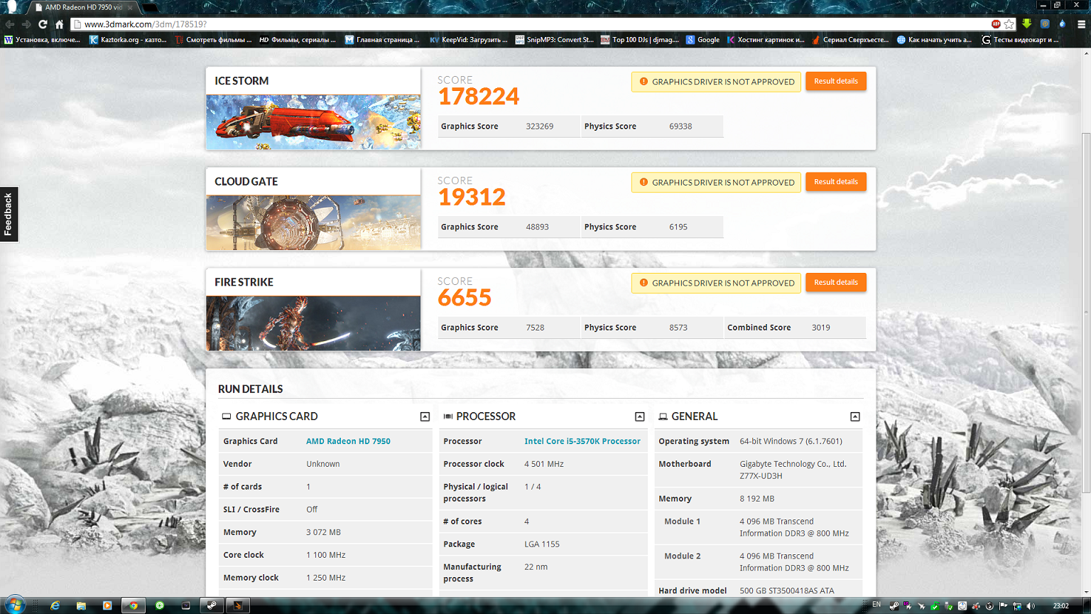Open the Adblock extension icon
This screenshot has height=614, width=1091.
(996, 24)
